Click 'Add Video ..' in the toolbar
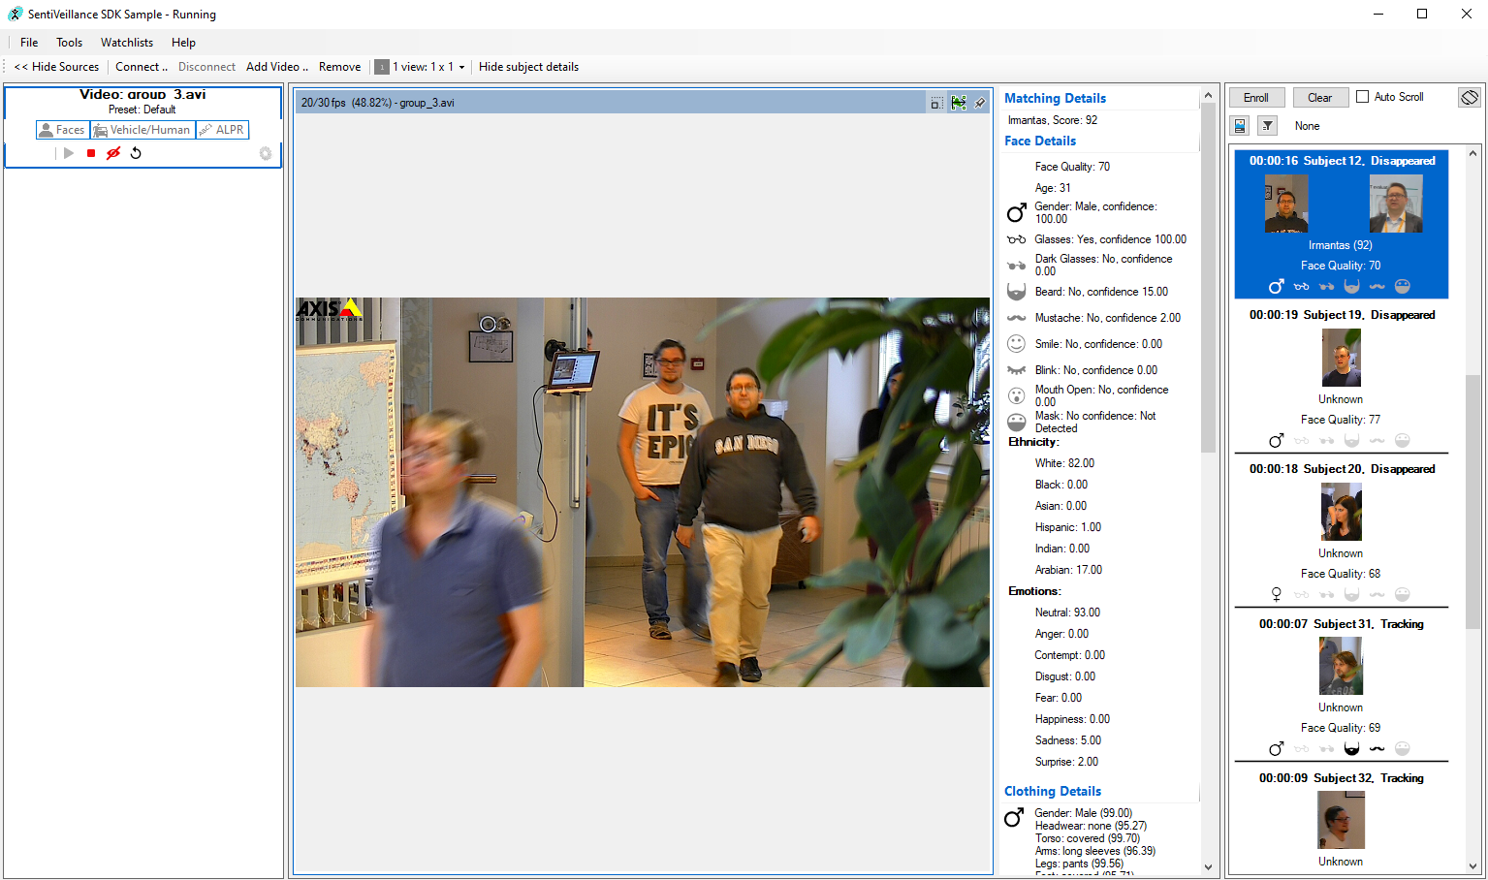 click(x=277, y=67)
